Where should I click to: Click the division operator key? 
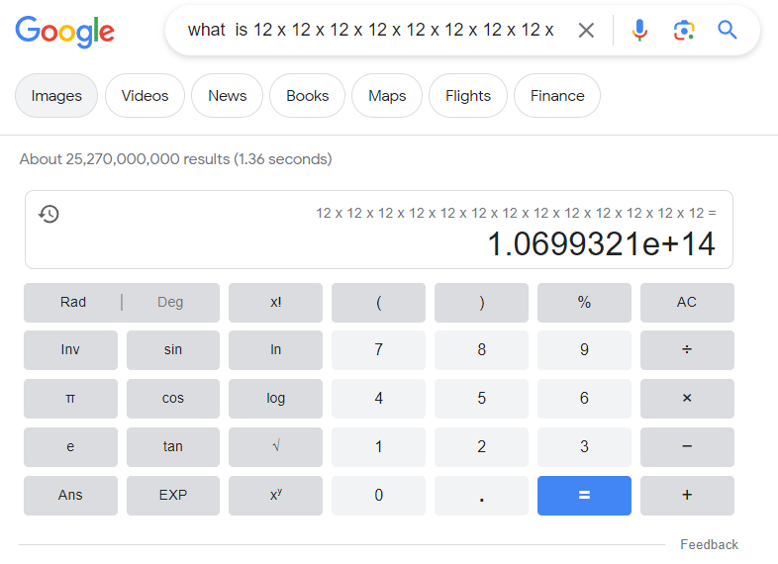point(687,349)
